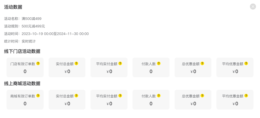Show help for online 付款人数

point(159,96)
